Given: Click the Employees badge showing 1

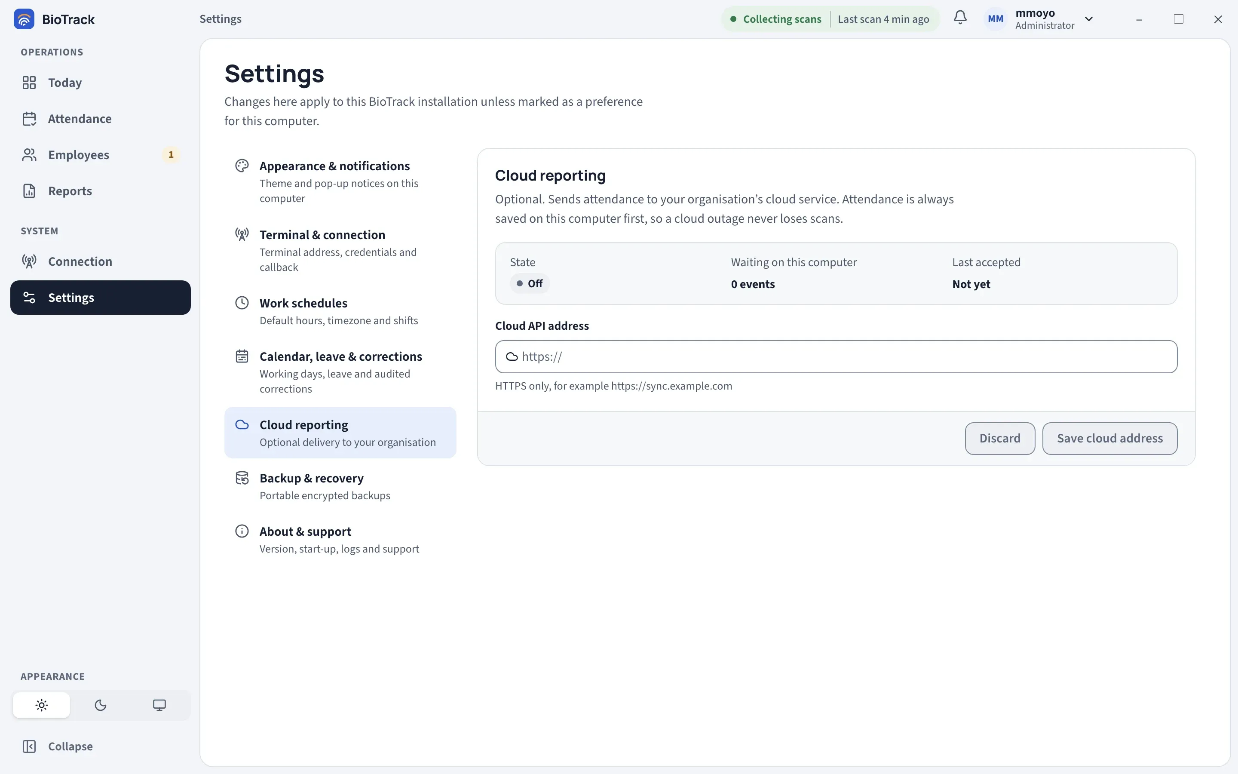Looking at the screenshot, I should click(x=171, y=155).
